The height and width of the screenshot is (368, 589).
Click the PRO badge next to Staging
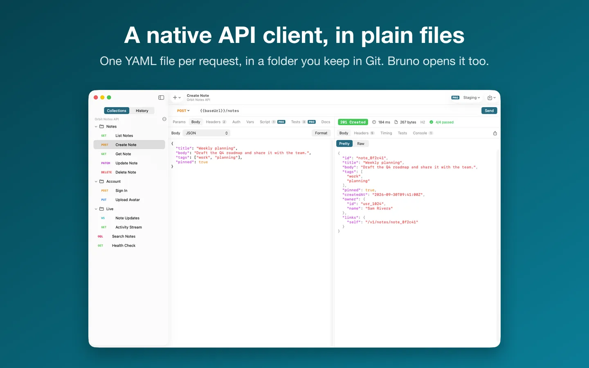pyautogui.click(x=455, y=98)
